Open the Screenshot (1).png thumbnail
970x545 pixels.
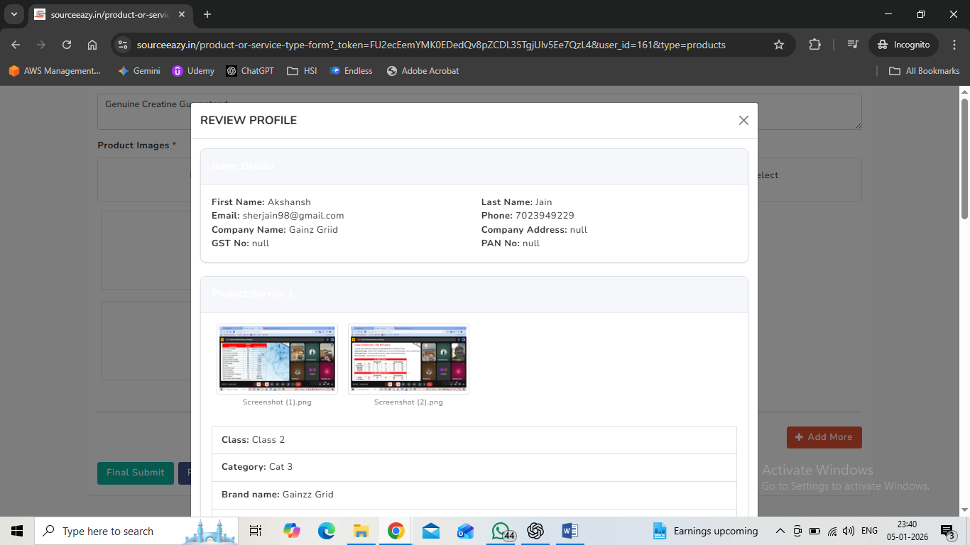click(277, 358)
